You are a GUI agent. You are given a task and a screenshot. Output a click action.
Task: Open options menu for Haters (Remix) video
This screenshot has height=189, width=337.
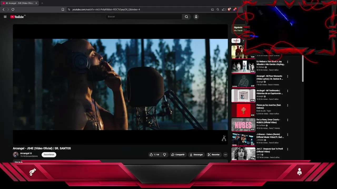tap(288, 135)
